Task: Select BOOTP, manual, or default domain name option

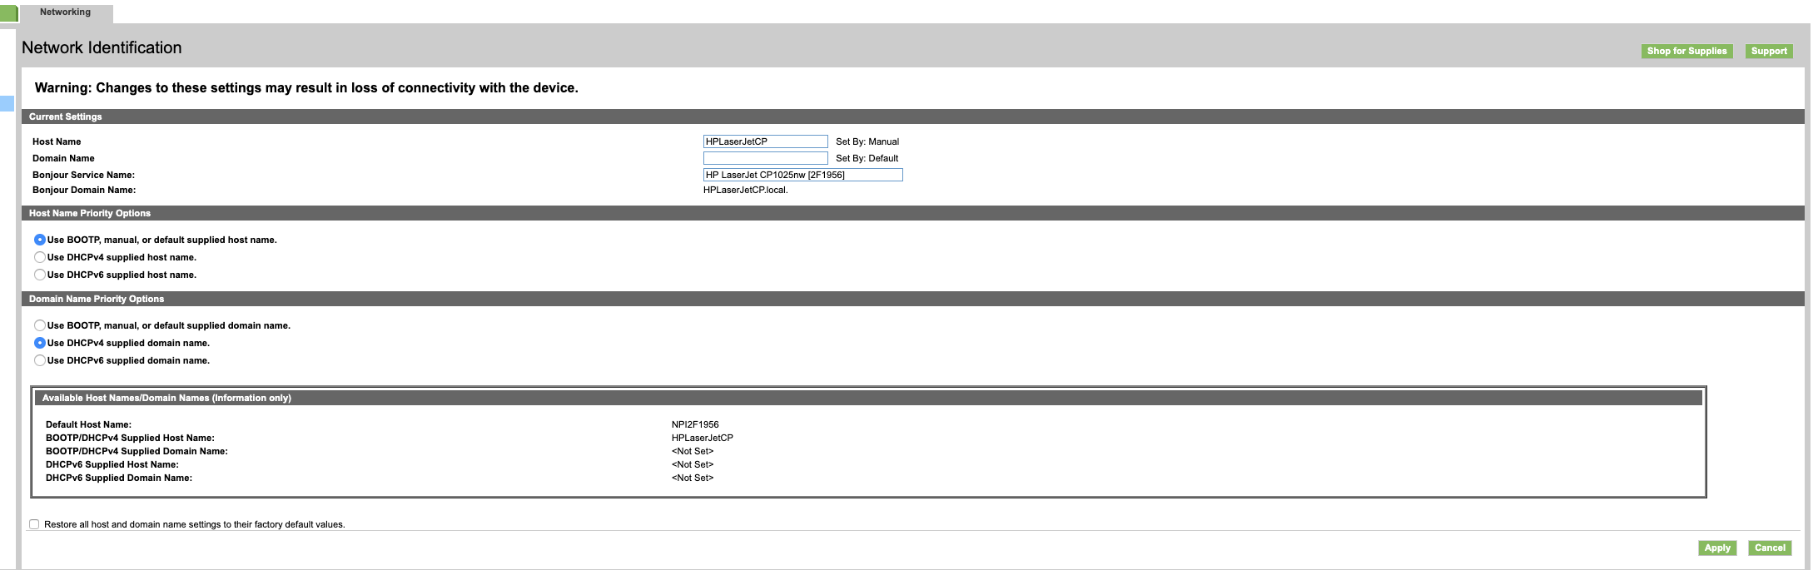Action: [x=40, y=325]
